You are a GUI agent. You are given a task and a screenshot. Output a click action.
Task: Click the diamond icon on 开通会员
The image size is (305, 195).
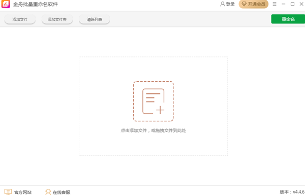[x=244, y=4]
